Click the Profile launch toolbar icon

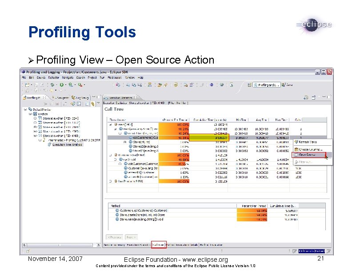[x=71, y=85]
